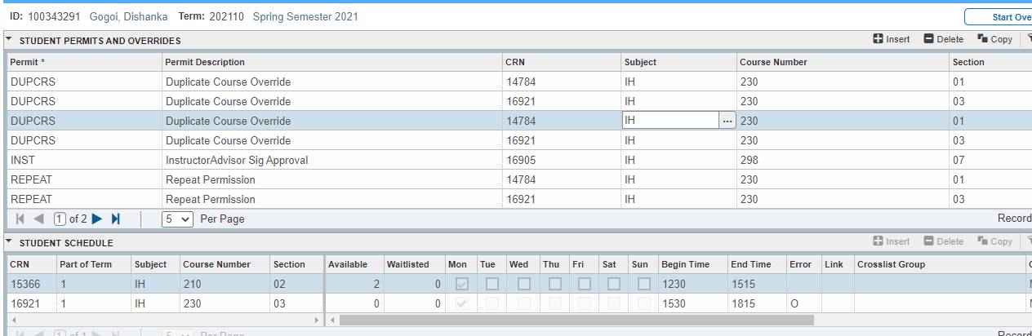Click the Start Over button
The width and height of the screenshot is (1032, 336).
tap(999, 17)
